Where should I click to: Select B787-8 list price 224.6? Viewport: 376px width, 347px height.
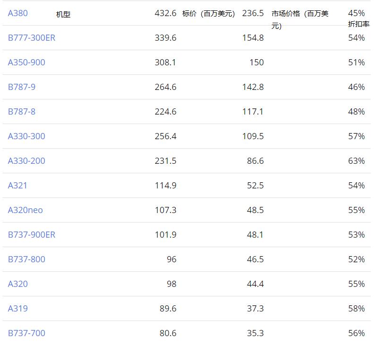[x=165, y=112]
